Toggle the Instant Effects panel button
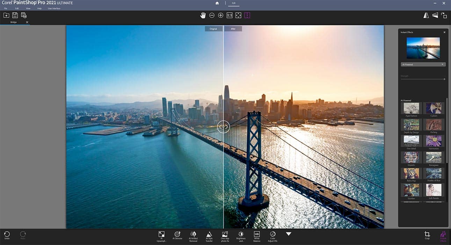This screenshot has height=245, width=451. pos(443,236)
